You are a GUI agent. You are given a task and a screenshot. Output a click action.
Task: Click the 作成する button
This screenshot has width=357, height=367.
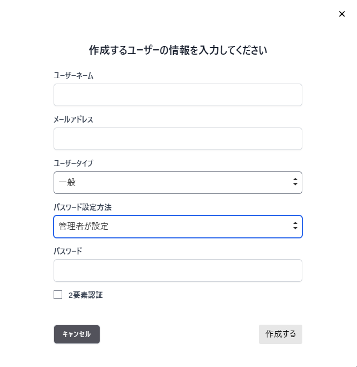pyautogui.click(x=280, y=334)
